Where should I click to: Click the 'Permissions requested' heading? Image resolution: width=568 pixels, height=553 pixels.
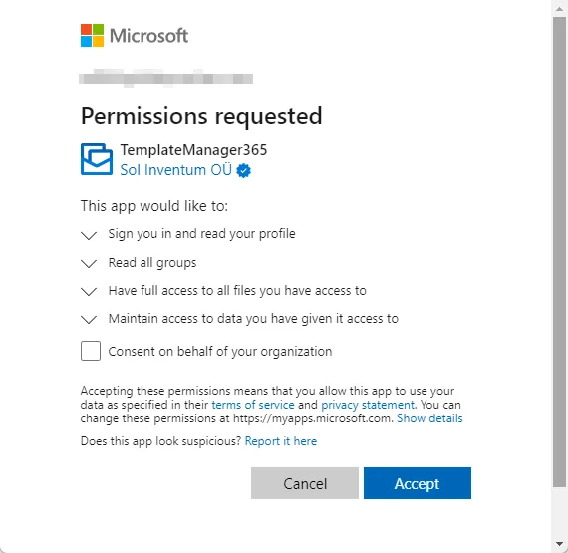[201, 116]
